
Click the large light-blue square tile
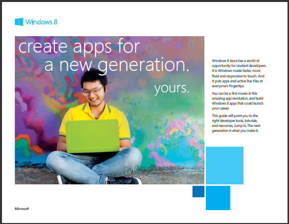[225, 166]
